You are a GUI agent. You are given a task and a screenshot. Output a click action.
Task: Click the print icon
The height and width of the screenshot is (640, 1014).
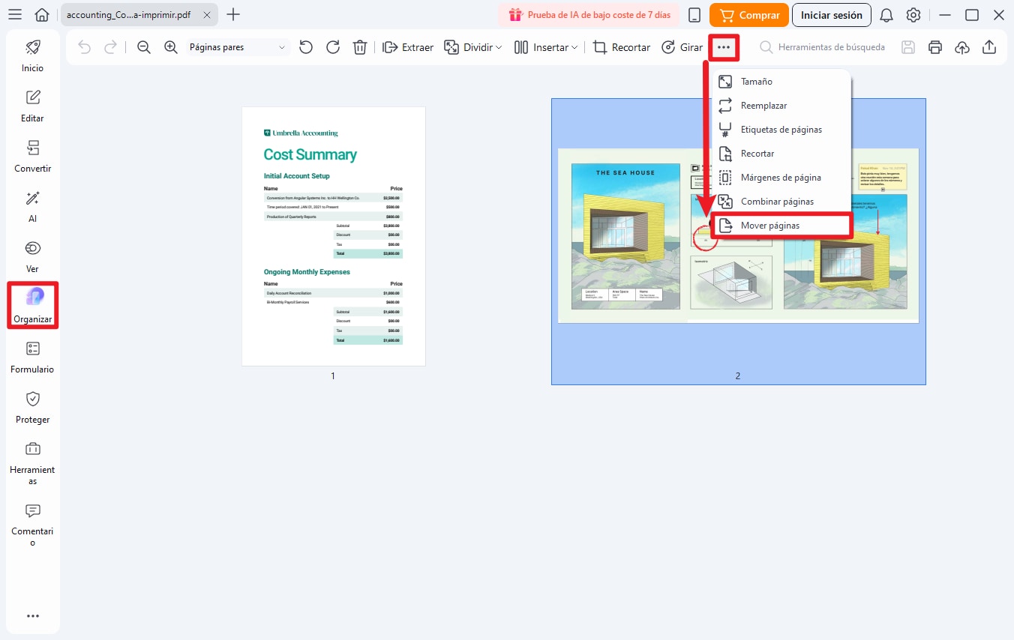[934, 47]
